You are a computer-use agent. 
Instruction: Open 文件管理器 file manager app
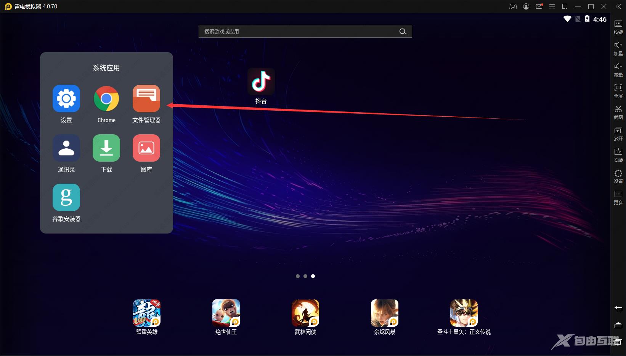click(146, 99)
